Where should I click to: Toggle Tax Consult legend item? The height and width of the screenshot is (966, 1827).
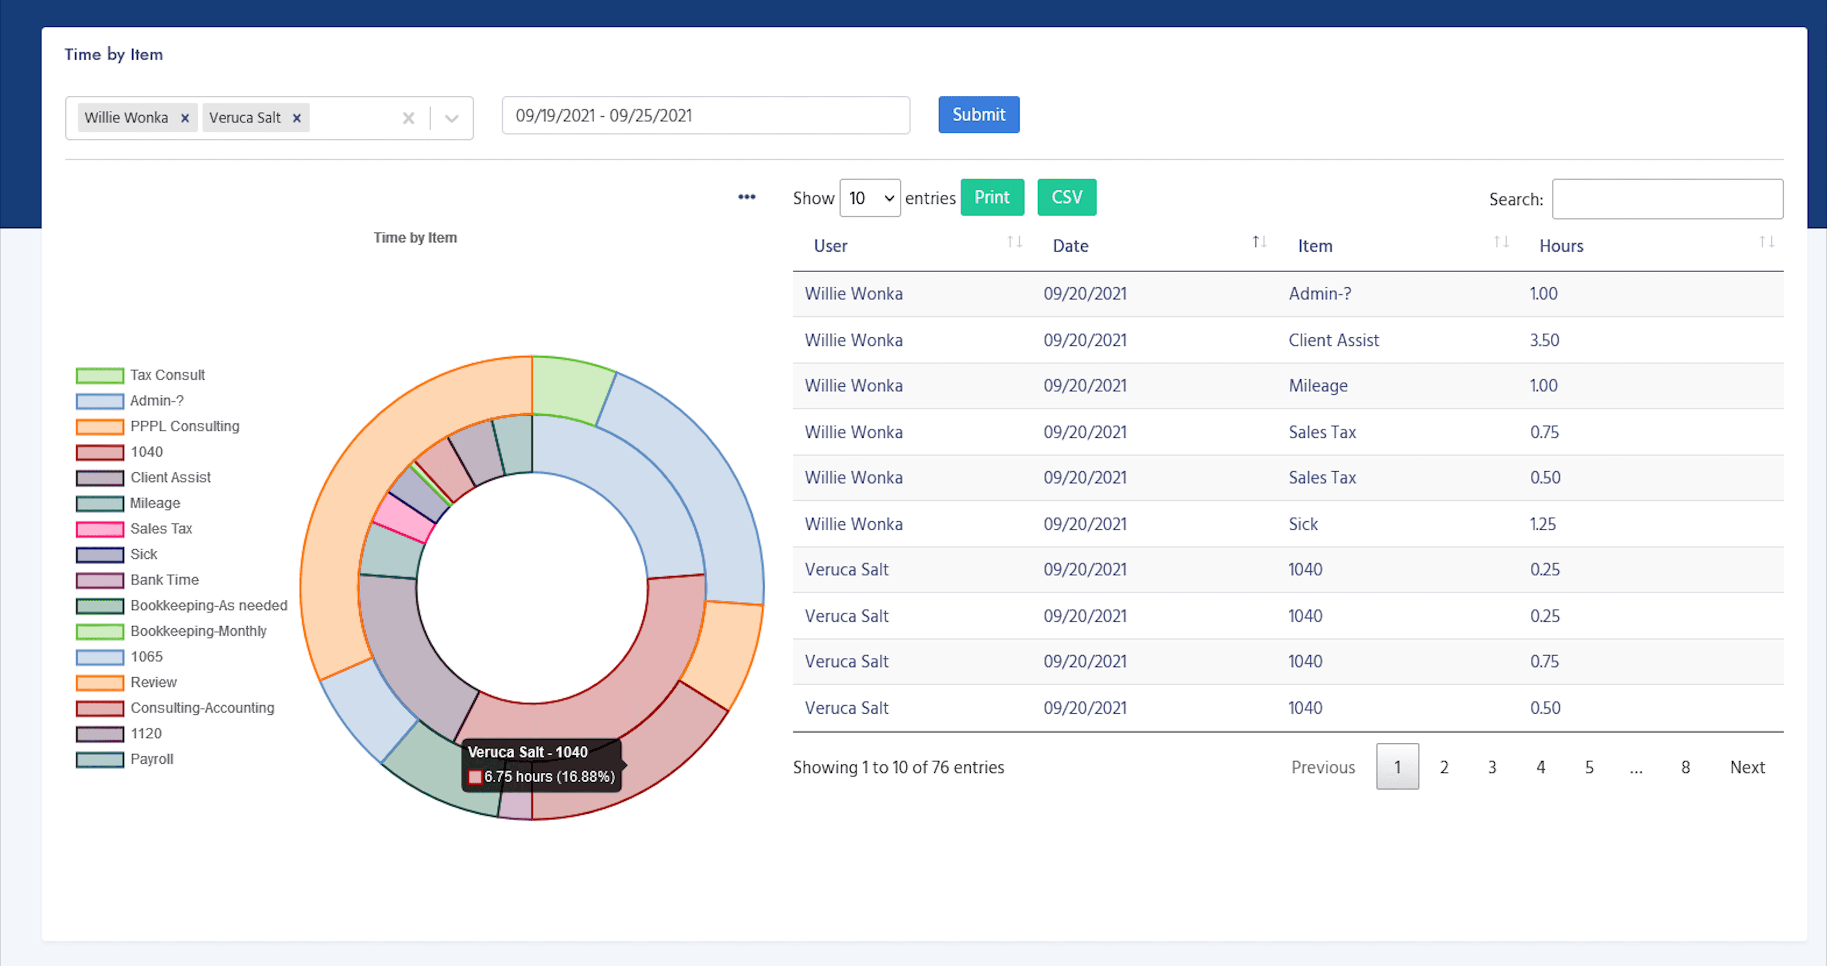167,375
